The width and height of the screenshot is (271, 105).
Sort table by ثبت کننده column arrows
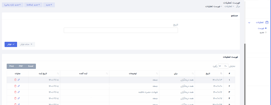pos(107,74)
